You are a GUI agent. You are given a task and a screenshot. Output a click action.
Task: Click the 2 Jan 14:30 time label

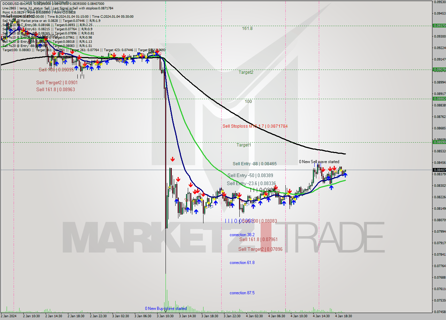click(x=54, y=316)
